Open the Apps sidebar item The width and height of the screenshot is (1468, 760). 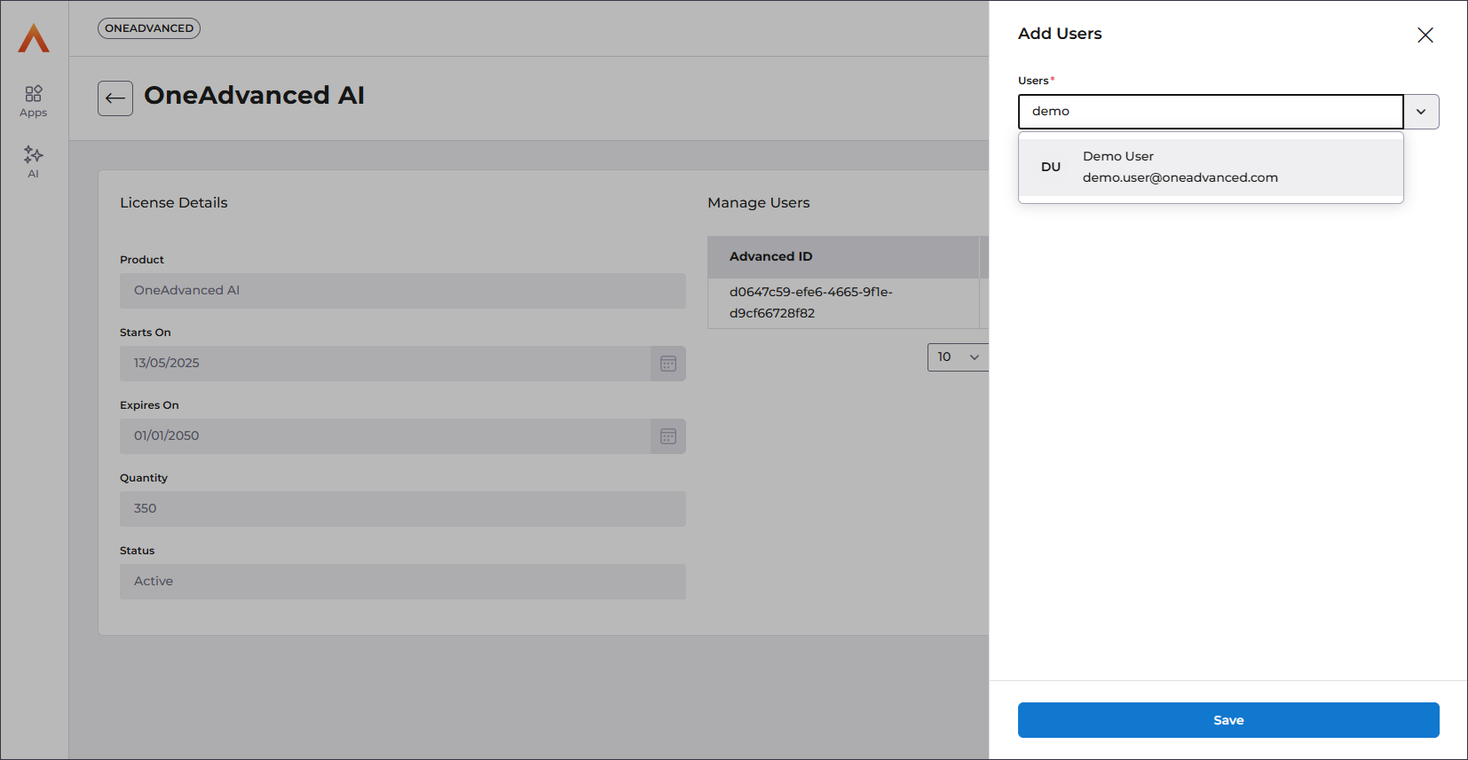point(34,101)
